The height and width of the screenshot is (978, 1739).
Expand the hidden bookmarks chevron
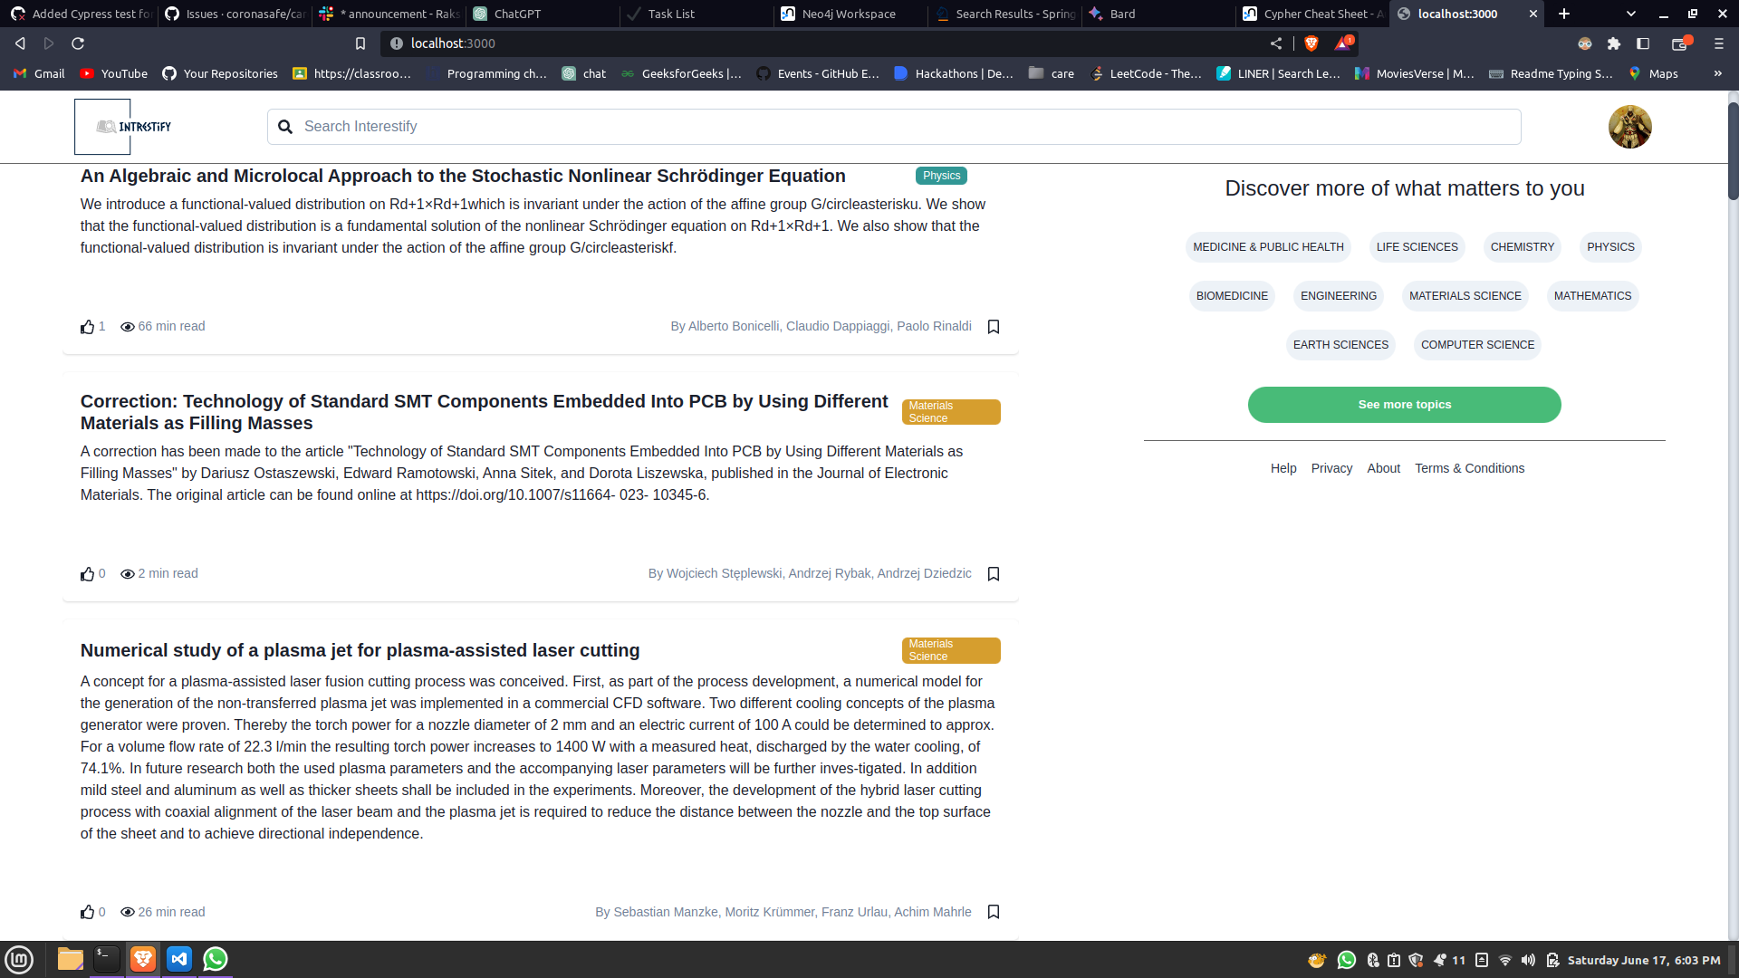1717,73
